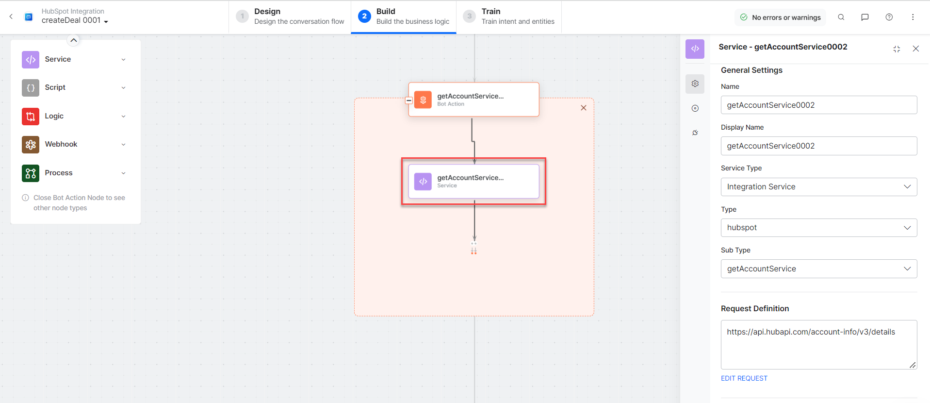The image size is (930, 403).
Task: Switch to the Train tab
Action: tap(509, 17)
